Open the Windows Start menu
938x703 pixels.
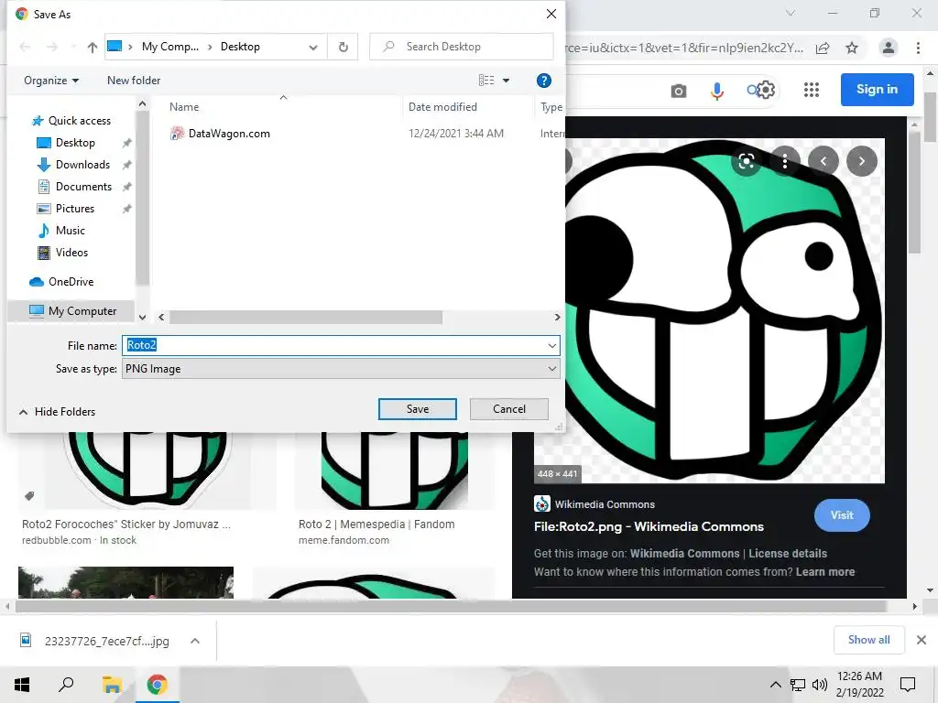(22, 685)
